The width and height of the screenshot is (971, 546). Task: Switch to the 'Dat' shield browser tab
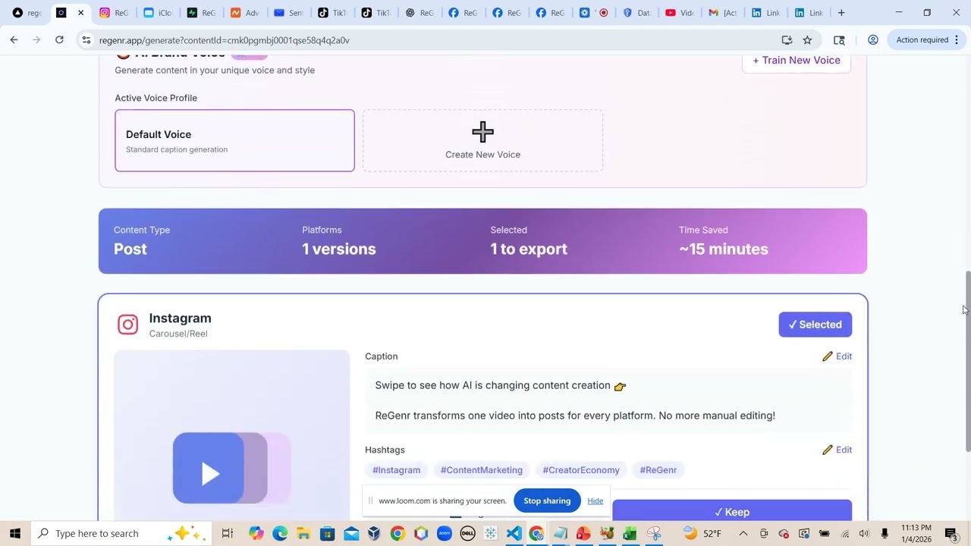(x=636, y=13)
